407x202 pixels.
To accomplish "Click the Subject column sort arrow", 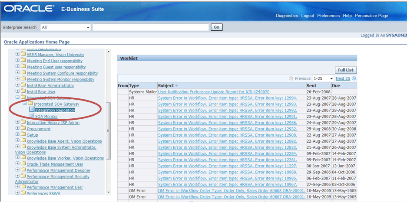I will point(177,86).
